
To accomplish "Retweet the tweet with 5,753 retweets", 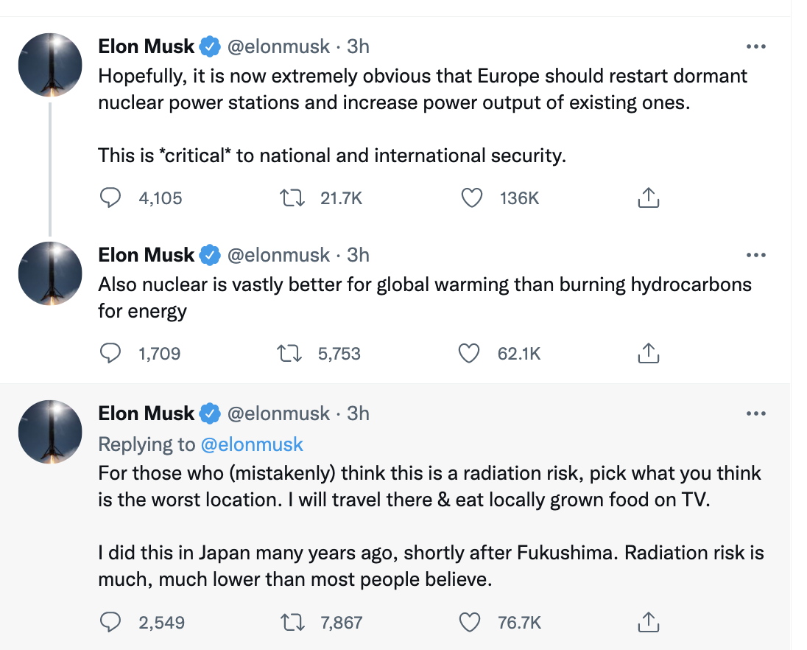I will tap(291, 354).
